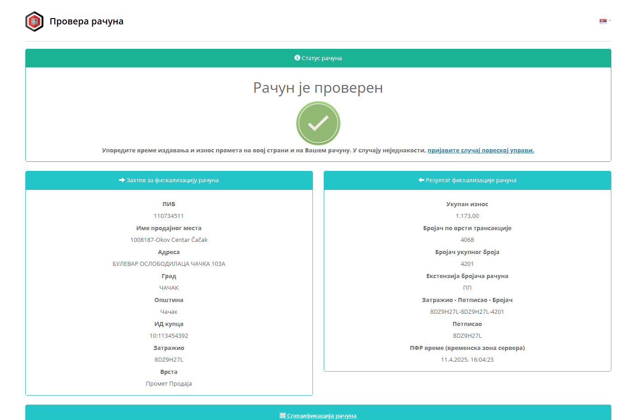Click info icon in Статус рачуна header
This screenshot has width=638, height=420.
[297, 58]
